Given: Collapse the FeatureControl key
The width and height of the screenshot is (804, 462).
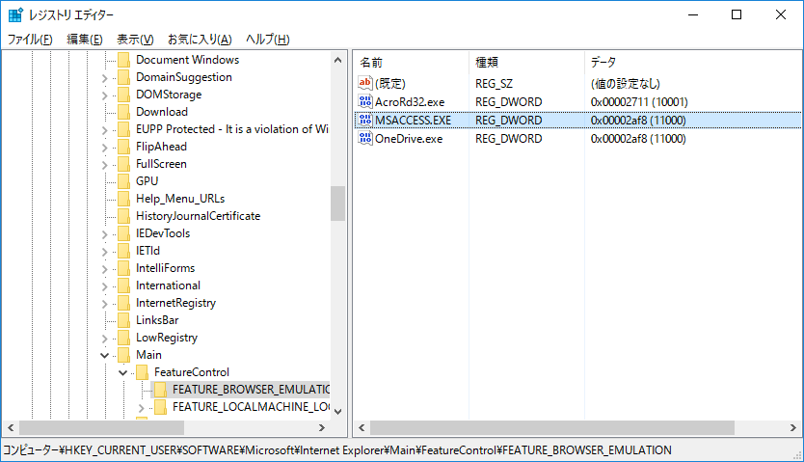Looking at the screenshot, I should (123, 372).
